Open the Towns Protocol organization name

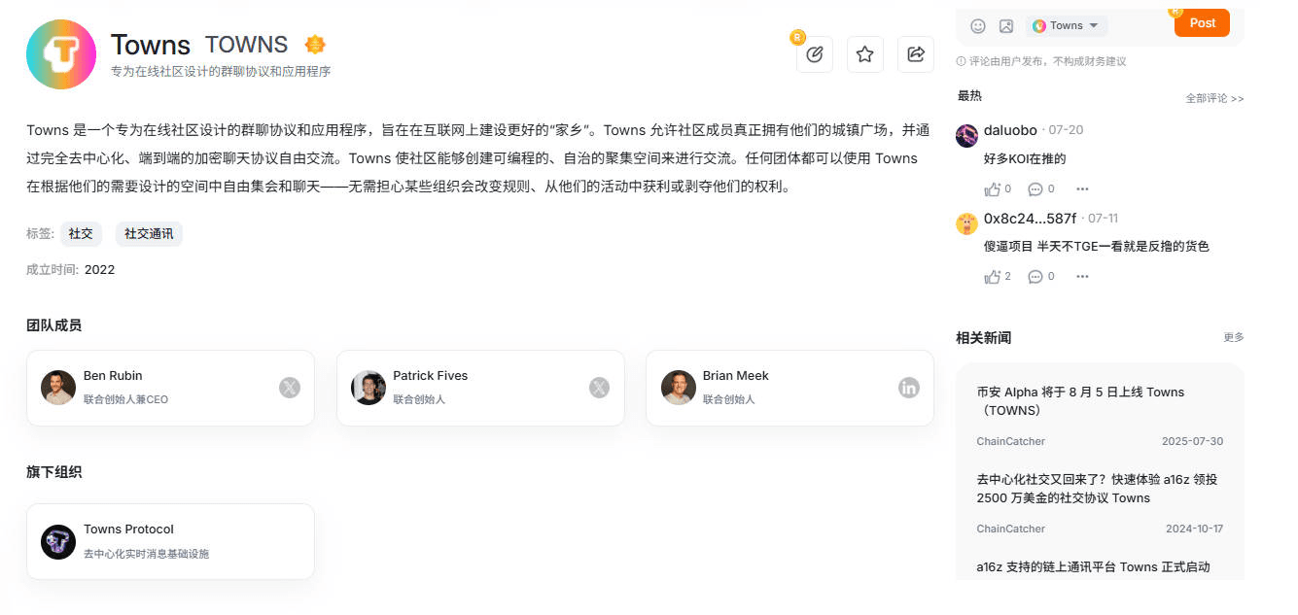tap(128, 530)
